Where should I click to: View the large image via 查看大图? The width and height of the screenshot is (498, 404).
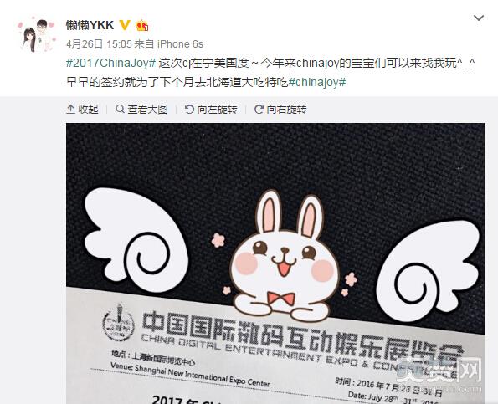tap(141, 110)
